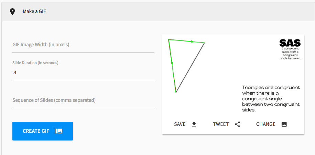Click the gray side of the triangle
Image resolution: width=315 pixels, height=155 pixels.
coord(190,68)
